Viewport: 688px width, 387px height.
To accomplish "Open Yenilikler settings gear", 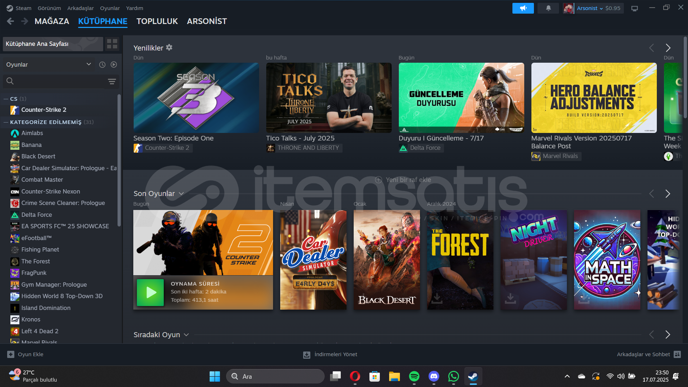I will pyautogui.click(x=169, y=47).
